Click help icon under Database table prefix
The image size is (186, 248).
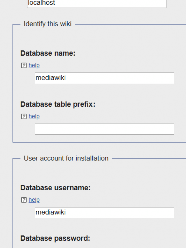(24, 116)
